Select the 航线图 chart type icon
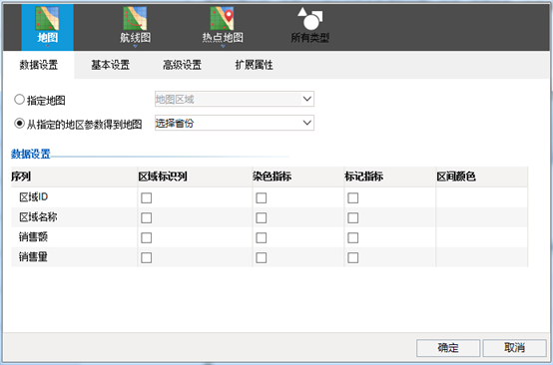The height and width of the screenshot is (365, 553). [135, 18]
